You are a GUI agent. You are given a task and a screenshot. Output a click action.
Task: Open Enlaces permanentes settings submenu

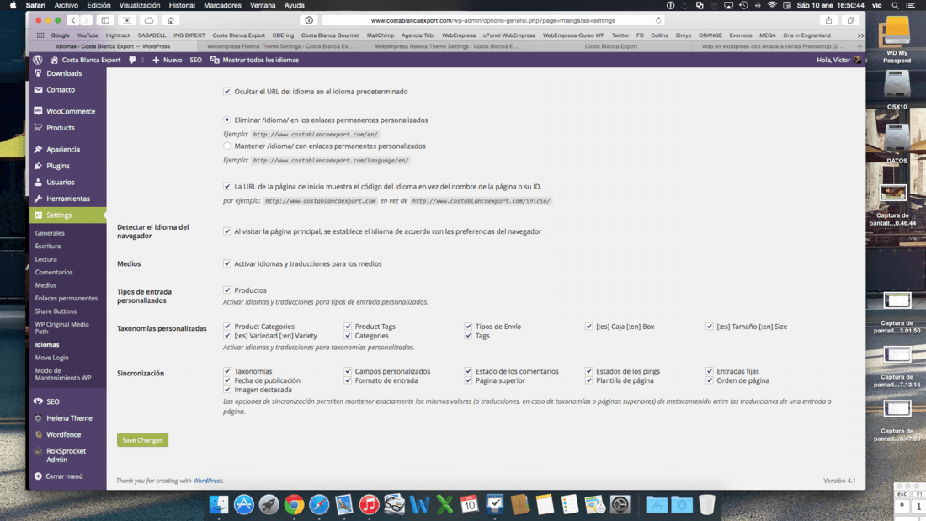pyautogui.click(x=67, y=298)
